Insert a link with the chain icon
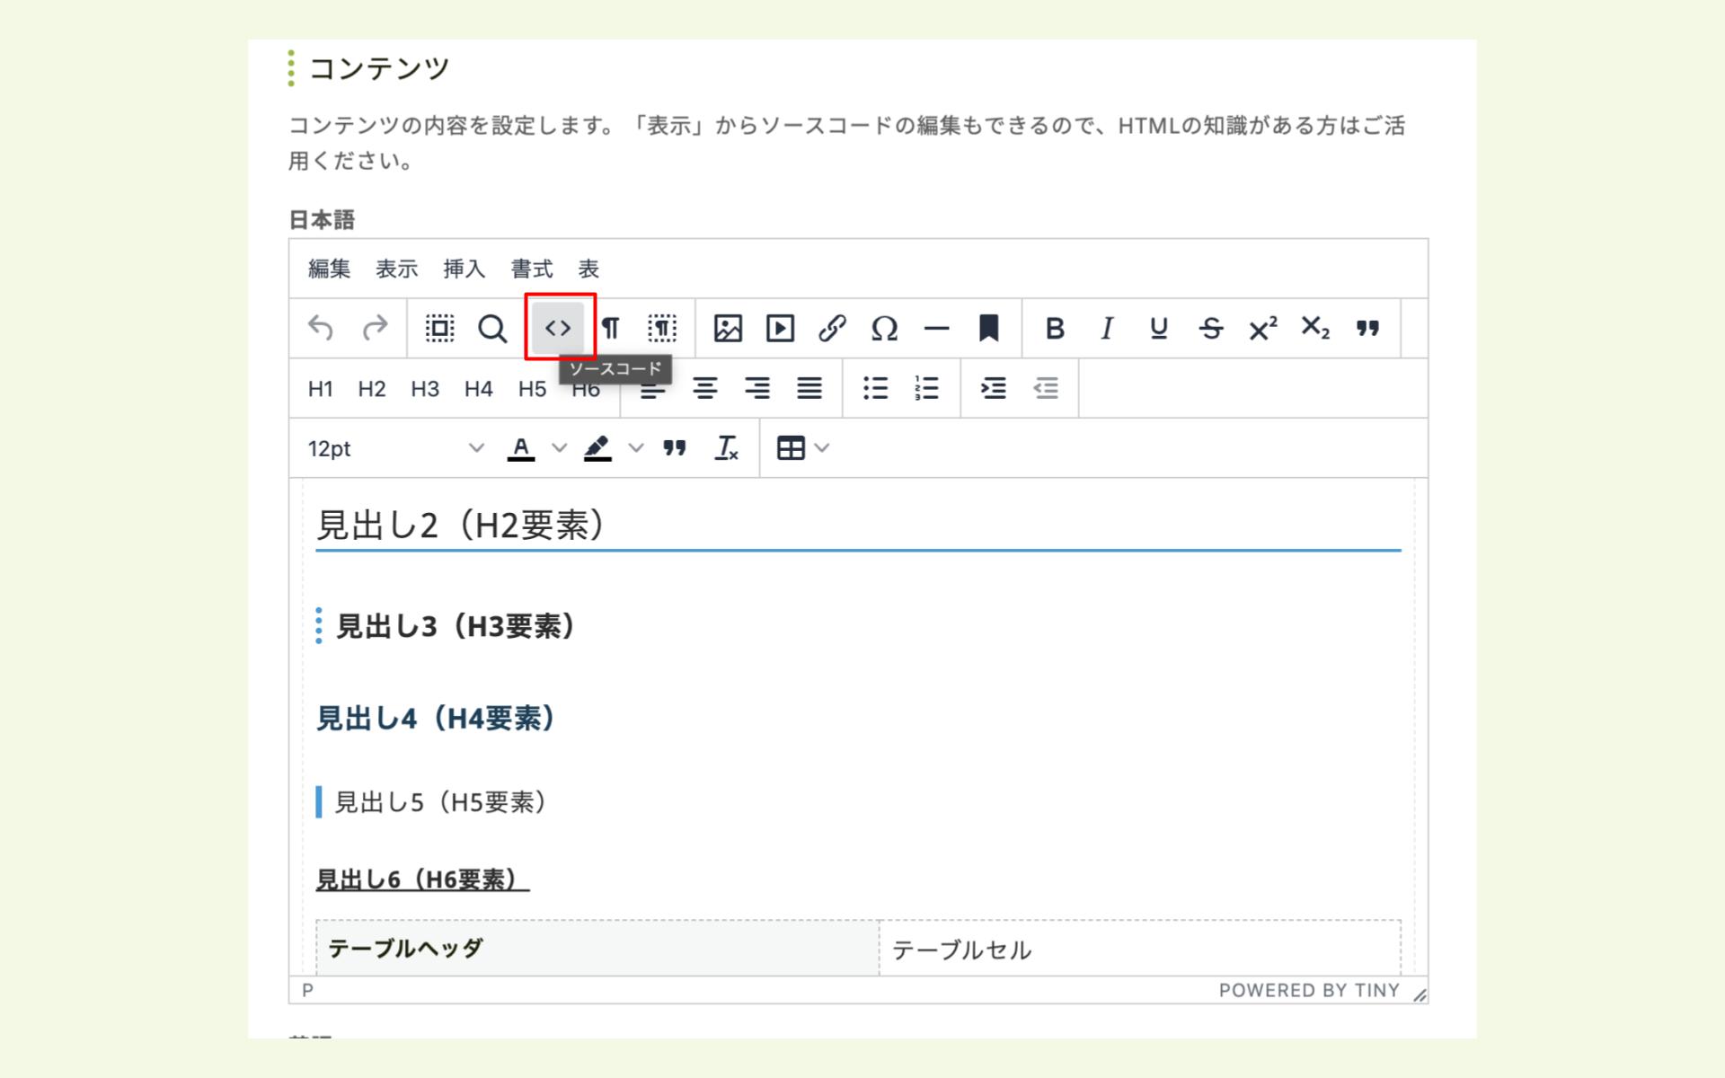 (832, 328)
